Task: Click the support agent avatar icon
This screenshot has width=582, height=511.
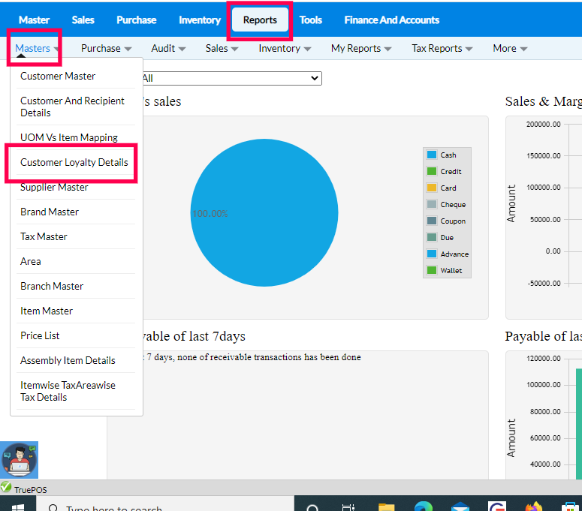Action: (20, 460)
